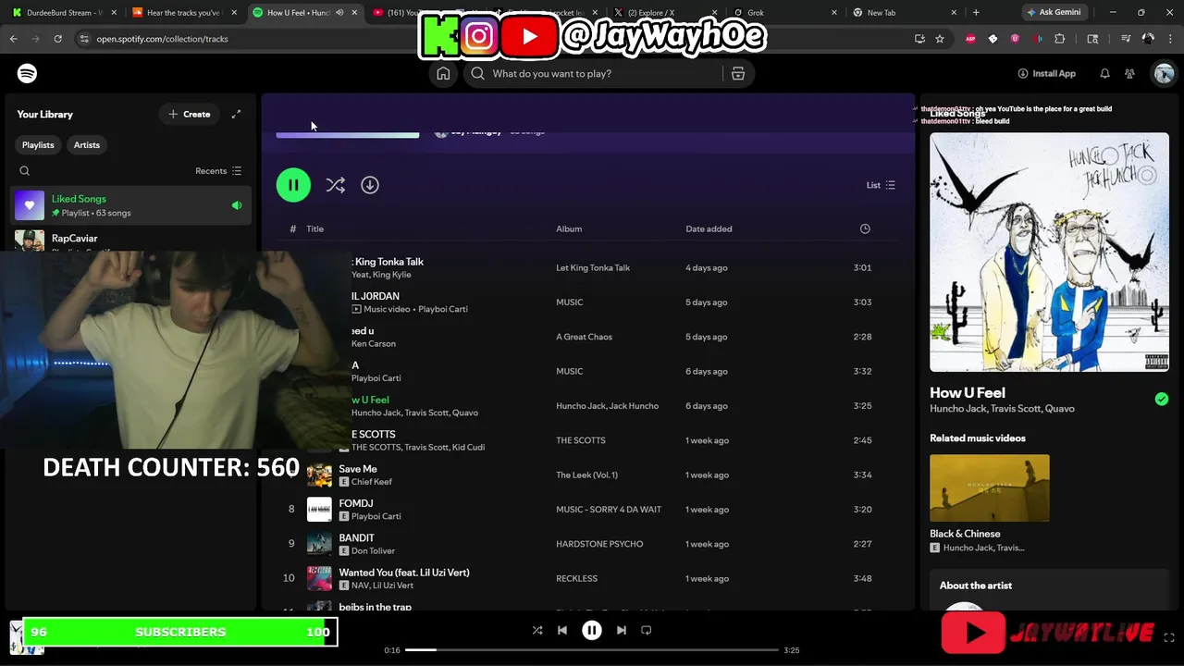
Task: Open the A Great Chaos album link
Action: point(584,337)
